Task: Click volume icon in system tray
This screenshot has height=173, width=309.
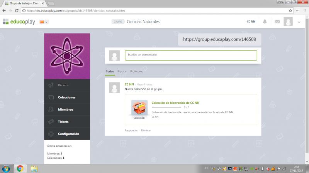Action: 256,169
